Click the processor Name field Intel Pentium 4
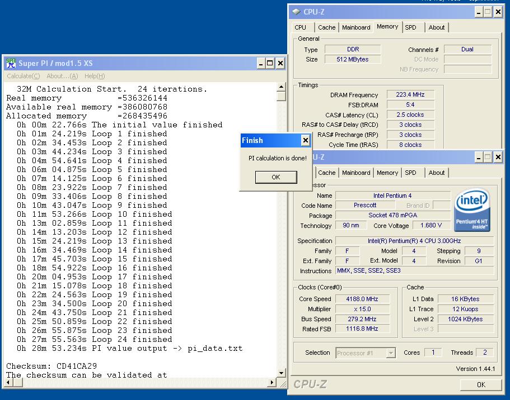510x400 pixels. 393,196
